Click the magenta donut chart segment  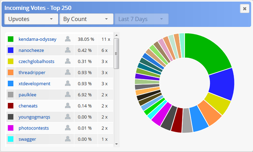pos(161,114)
